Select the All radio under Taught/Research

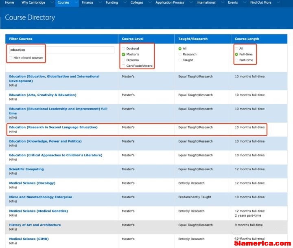tap(180, 48)
